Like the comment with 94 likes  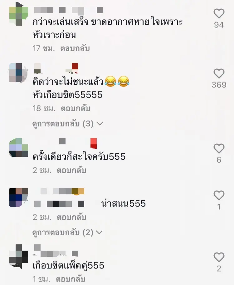tap(219, 14)
